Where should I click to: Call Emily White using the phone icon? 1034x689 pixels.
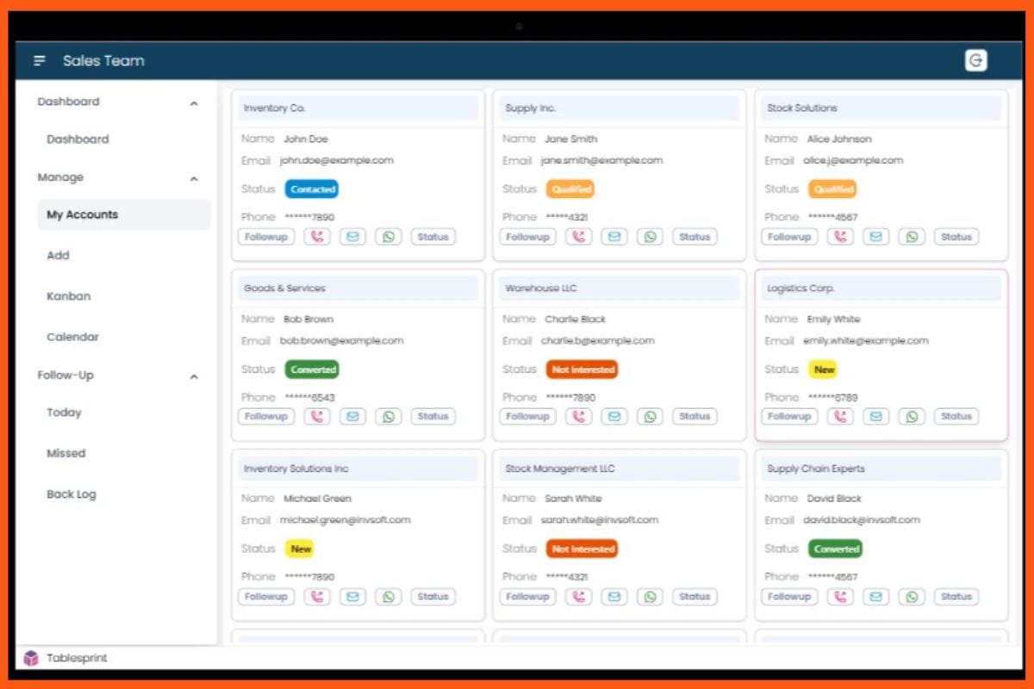(841, 417)
